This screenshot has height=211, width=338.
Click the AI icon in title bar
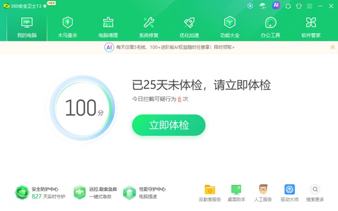(x=276, y=6)
